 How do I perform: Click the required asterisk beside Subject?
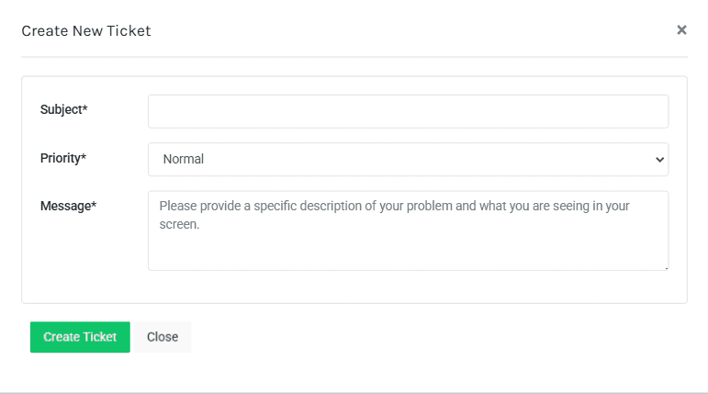coord(85,109)
